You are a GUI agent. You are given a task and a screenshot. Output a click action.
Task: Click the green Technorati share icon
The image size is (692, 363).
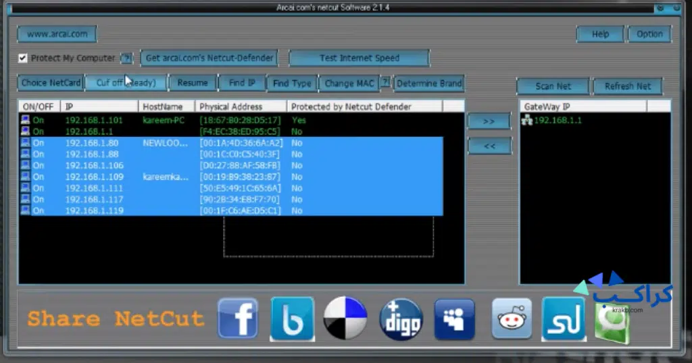[x=611, y=324]
